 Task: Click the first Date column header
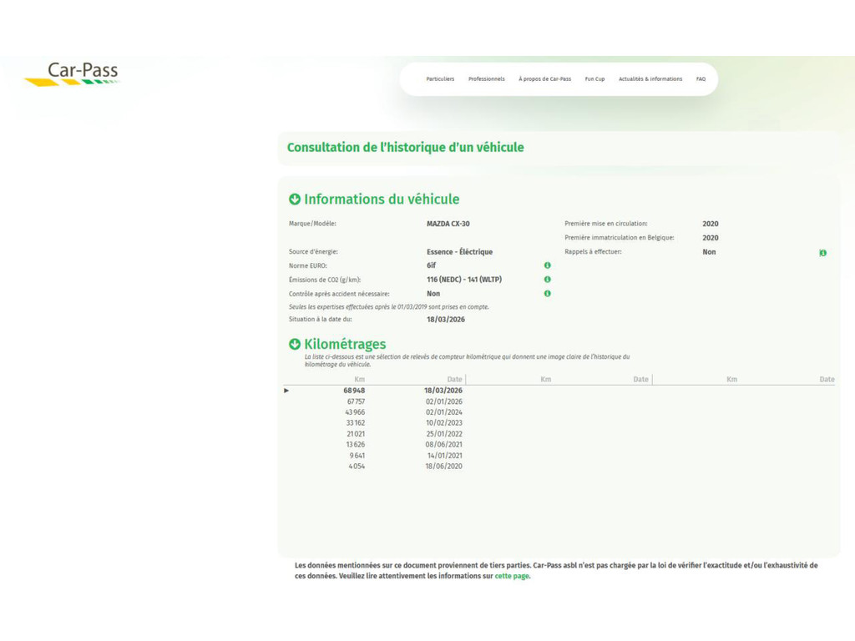453,380
